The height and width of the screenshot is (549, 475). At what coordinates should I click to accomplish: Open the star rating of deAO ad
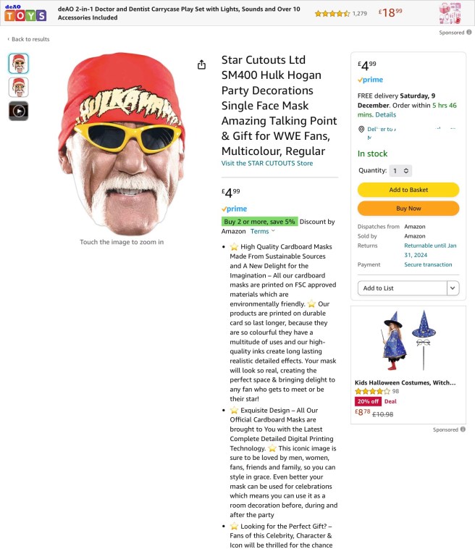click(x=332, y=14)
